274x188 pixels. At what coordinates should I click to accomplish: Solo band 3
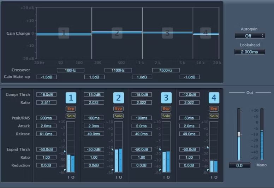click(166, 116)
